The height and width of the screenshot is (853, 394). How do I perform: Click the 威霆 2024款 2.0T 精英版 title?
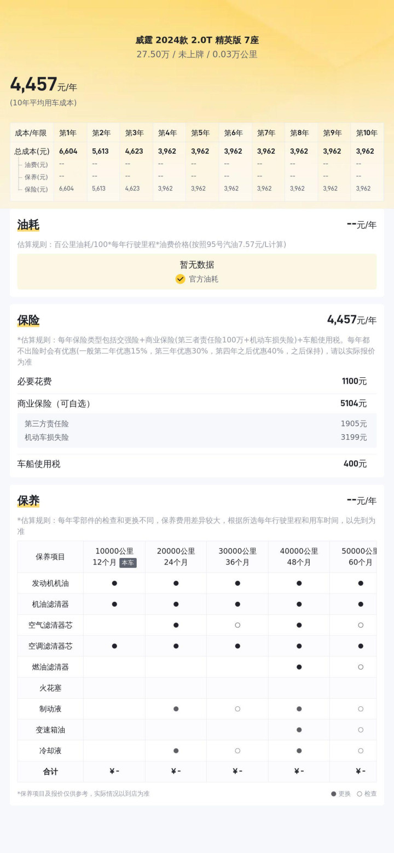point(197,40)
